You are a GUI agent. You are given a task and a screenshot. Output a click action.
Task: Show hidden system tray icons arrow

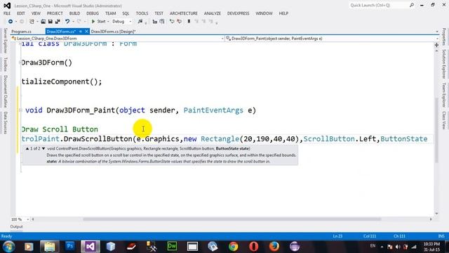tap(382, 247)
